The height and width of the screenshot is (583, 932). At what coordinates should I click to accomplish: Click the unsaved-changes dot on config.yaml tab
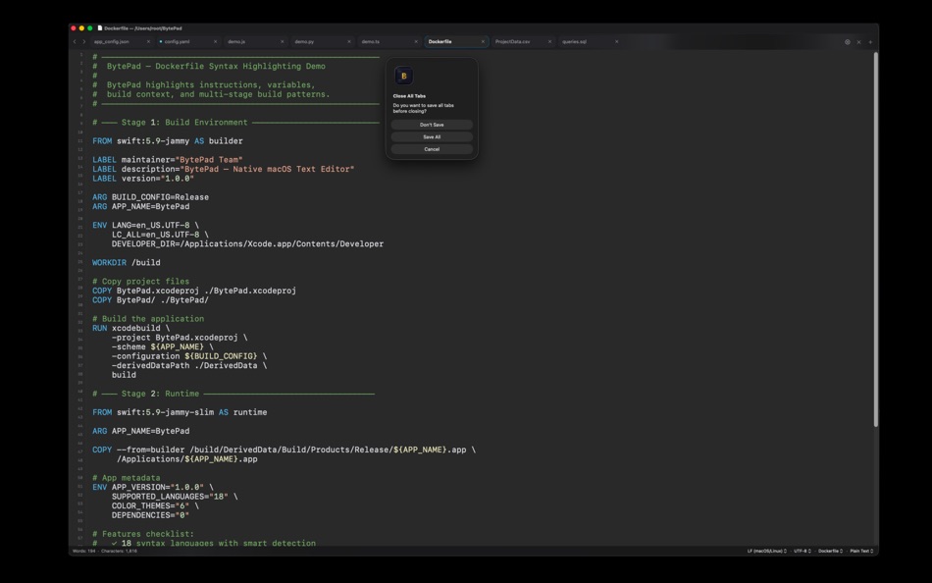(160, 41)
